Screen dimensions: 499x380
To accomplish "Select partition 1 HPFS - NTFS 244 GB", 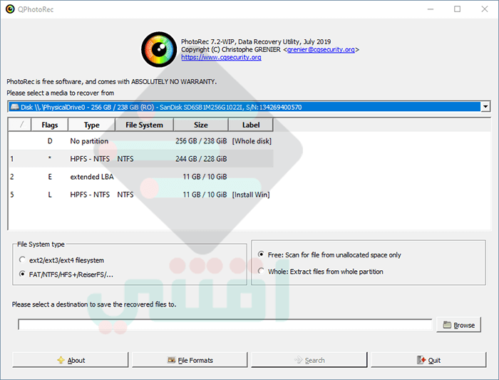I will click(141, 159).
